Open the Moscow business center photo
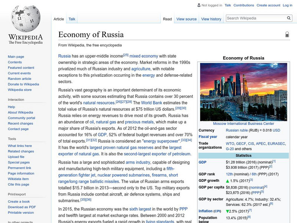297x223 pixels. click(244, 92)
